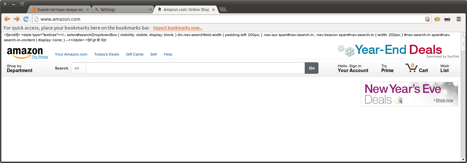Screen dimensions: 467x163
Task: Click the Amazon search text field
Action: click(x=195, y=68)
